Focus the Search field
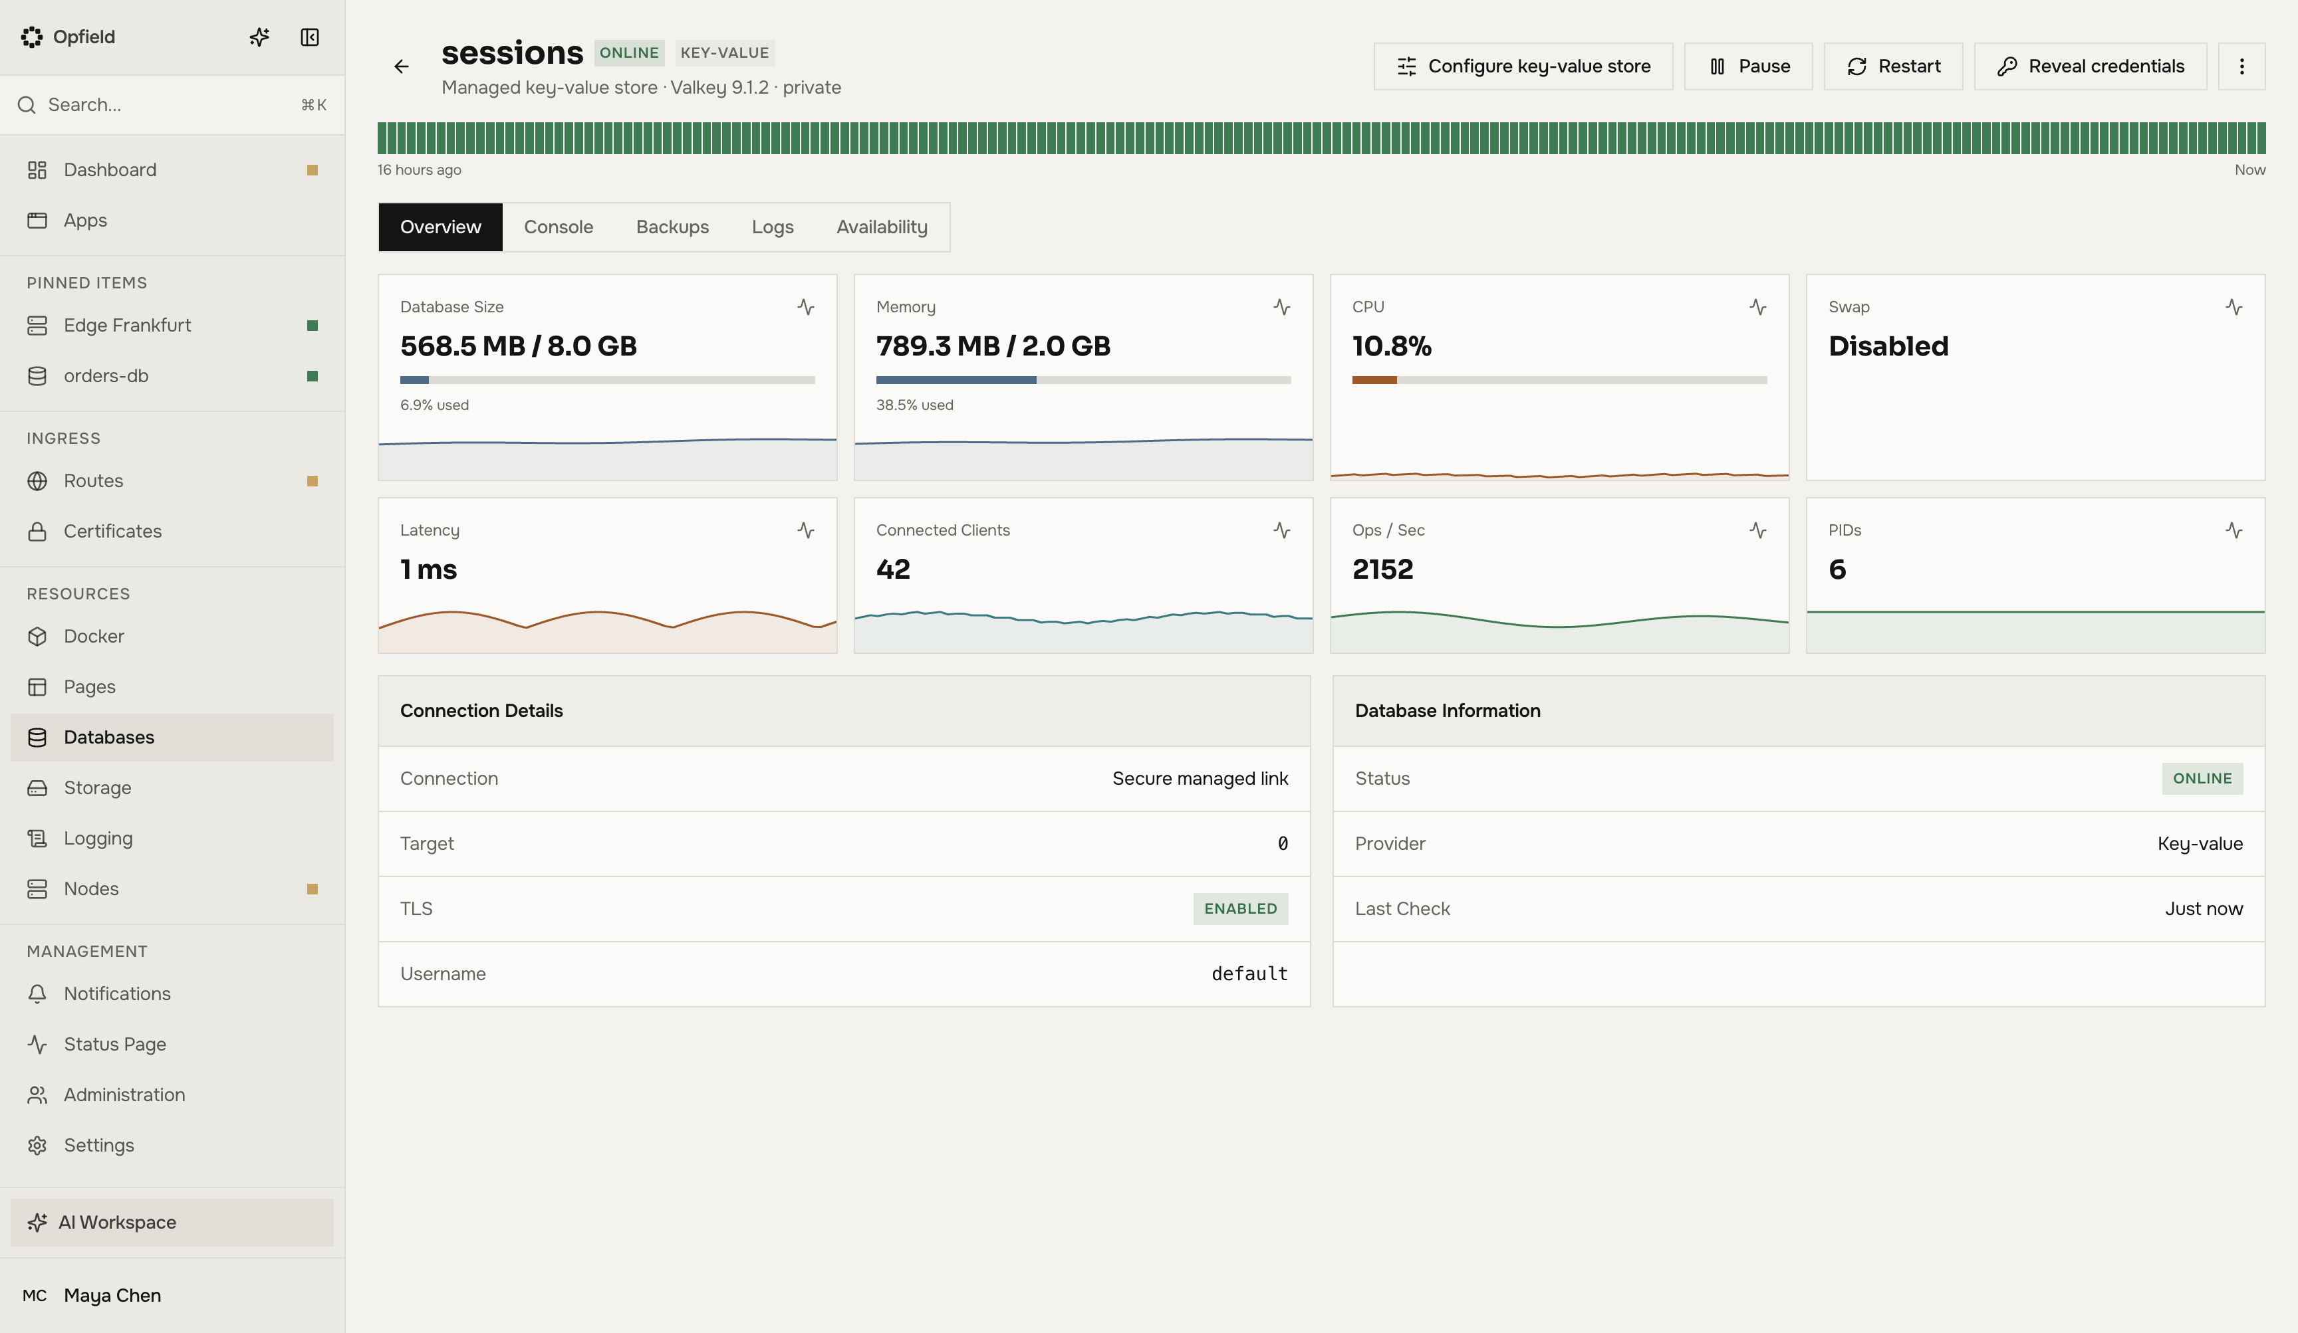2298x1333 pixels. coord(172,105)
